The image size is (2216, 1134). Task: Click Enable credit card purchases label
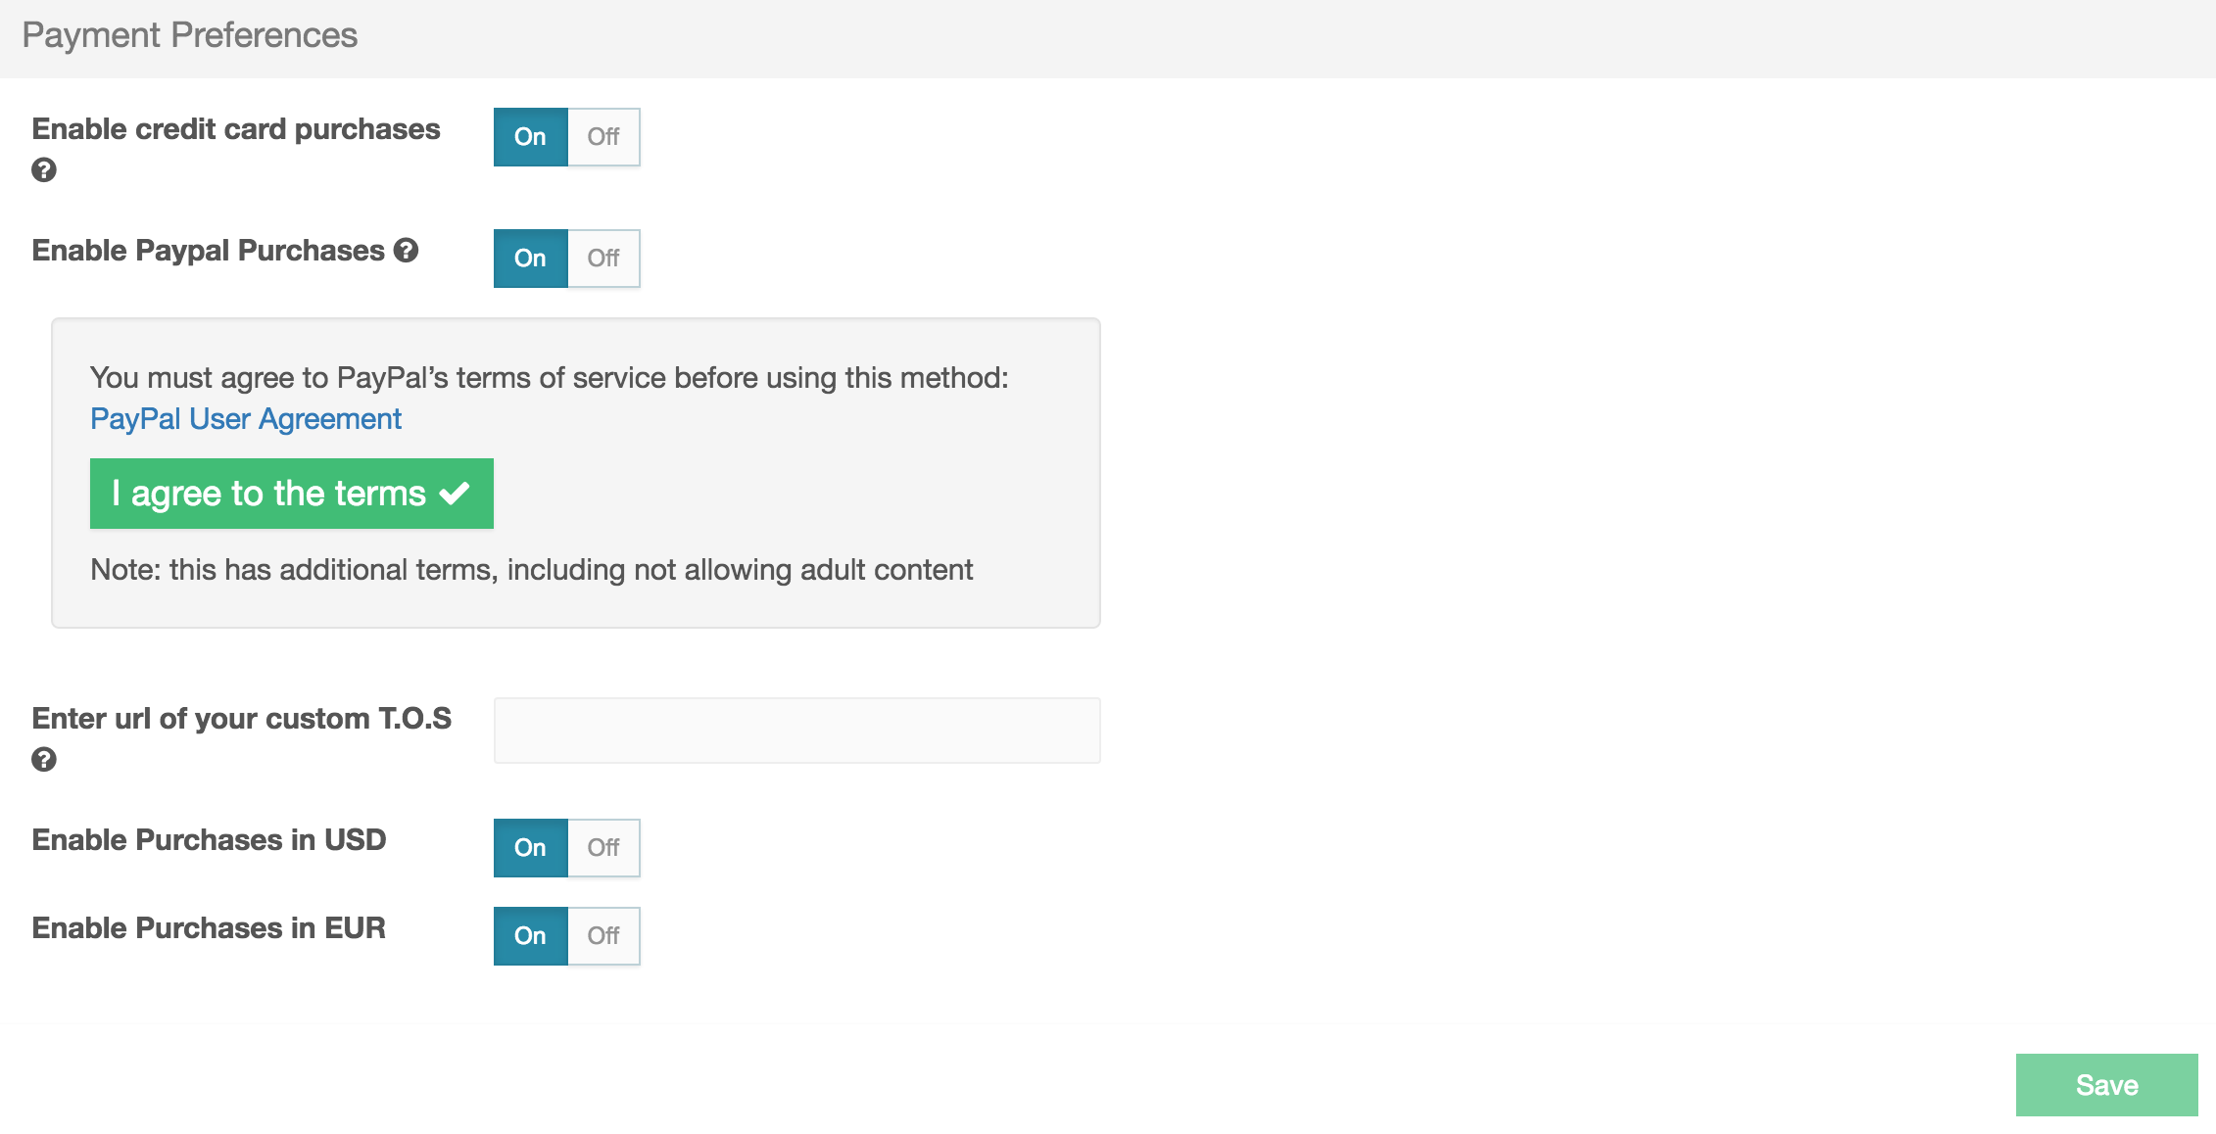click(x=236, y=129)
